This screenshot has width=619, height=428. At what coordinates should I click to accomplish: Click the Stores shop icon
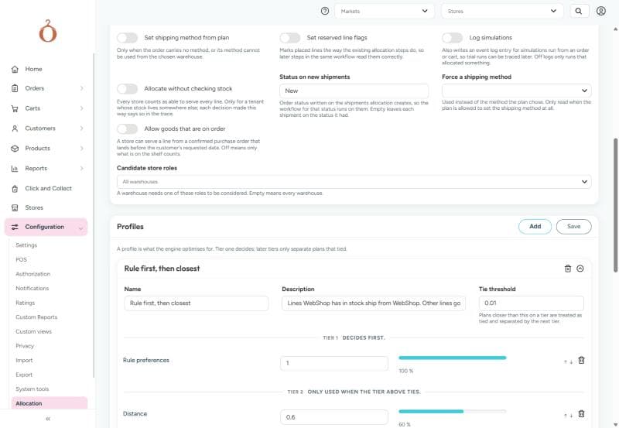pos(15,207)
